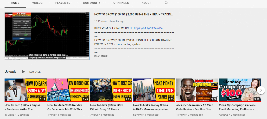Click the '49 views • 13 days ago' text
The image size is (267, 119).
(x=17, y=115)
